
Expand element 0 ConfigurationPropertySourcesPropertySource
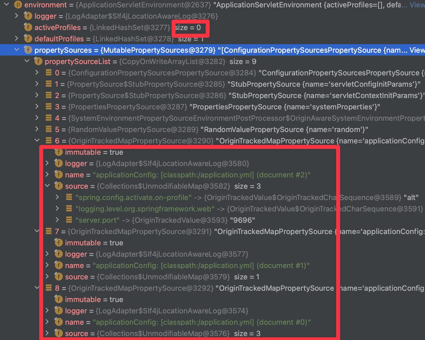(37, 73)
